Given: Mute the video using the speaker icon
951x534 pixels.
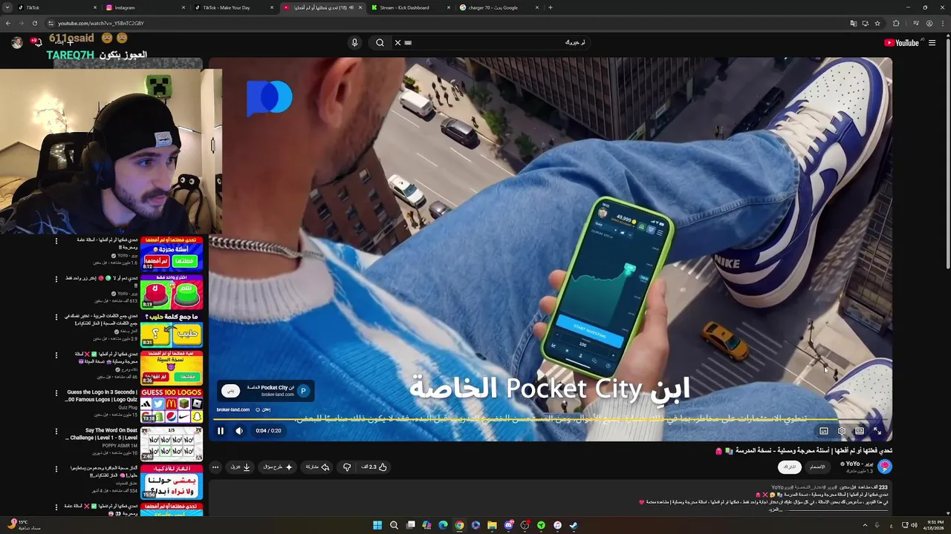Looking at the screenshot, I should [x=239, y=431].
